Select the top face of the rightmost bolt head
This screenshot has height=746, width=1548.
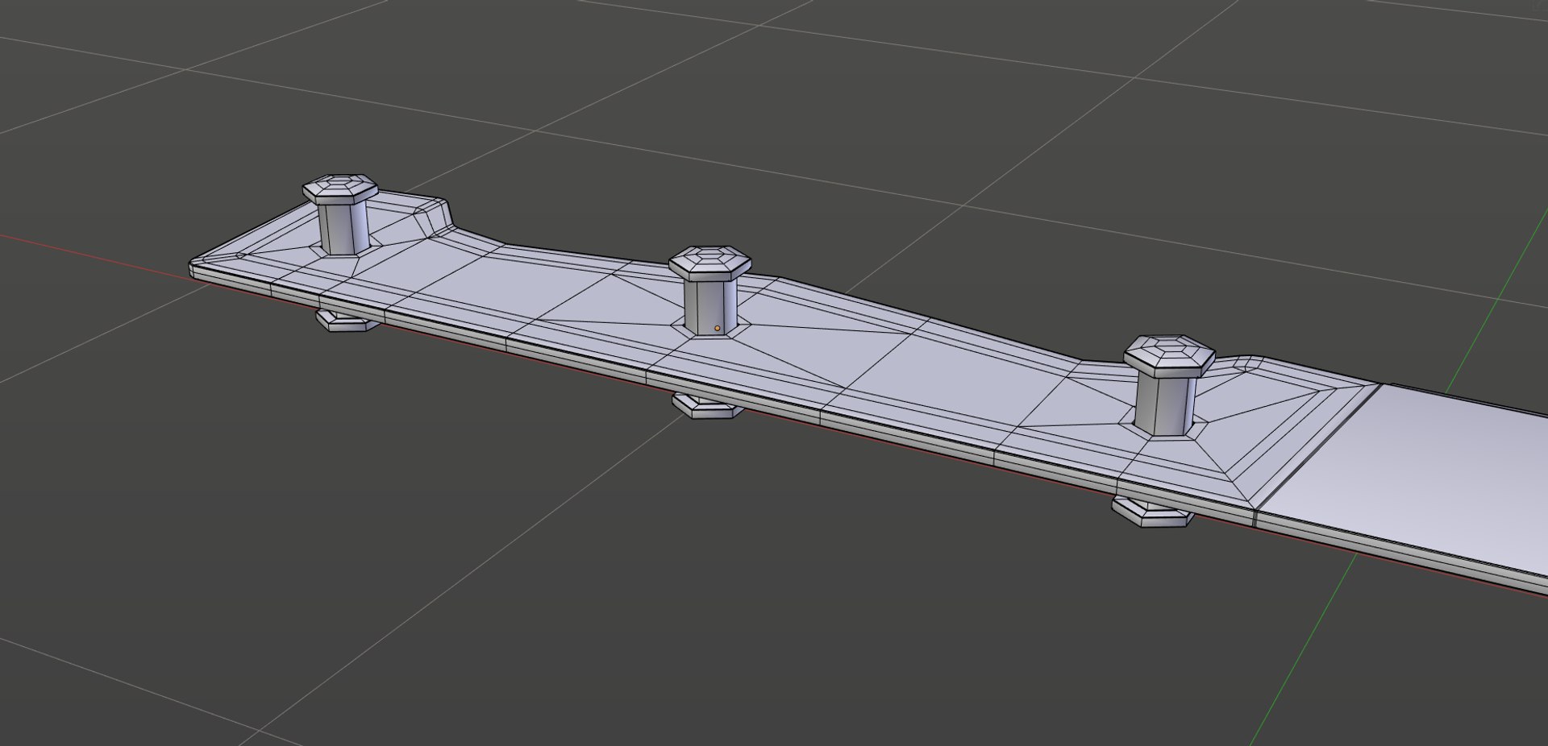(x=1169, y=348)
